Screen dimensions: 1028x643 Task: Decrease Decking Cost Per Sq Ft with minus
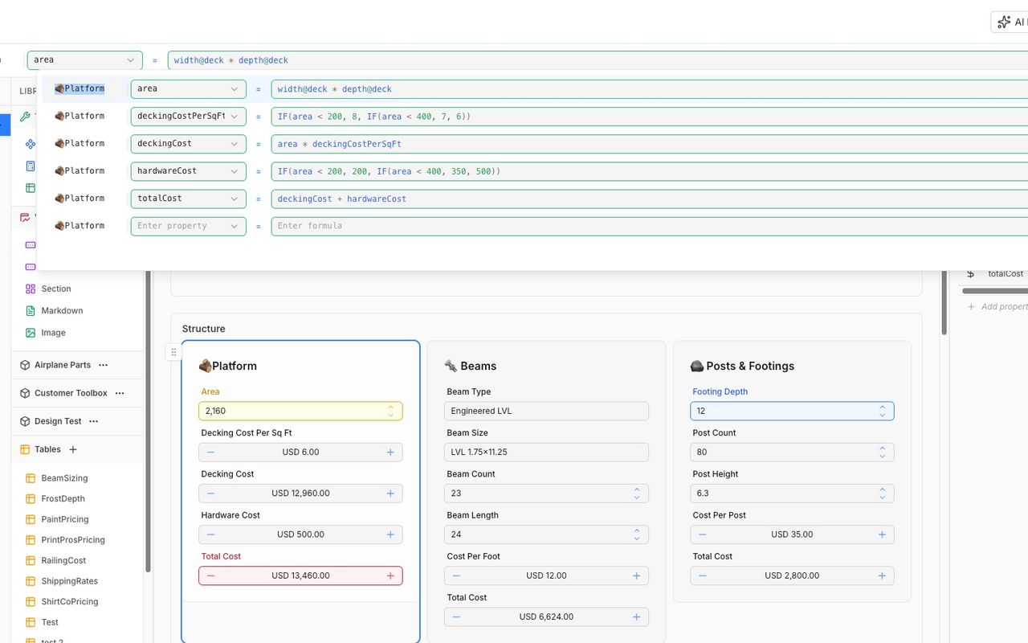click(x=210, y=452)
